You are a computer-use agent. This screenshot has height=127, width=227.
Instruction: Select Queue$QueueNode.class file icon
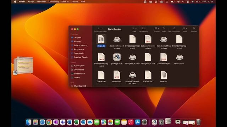pos(132,75)
